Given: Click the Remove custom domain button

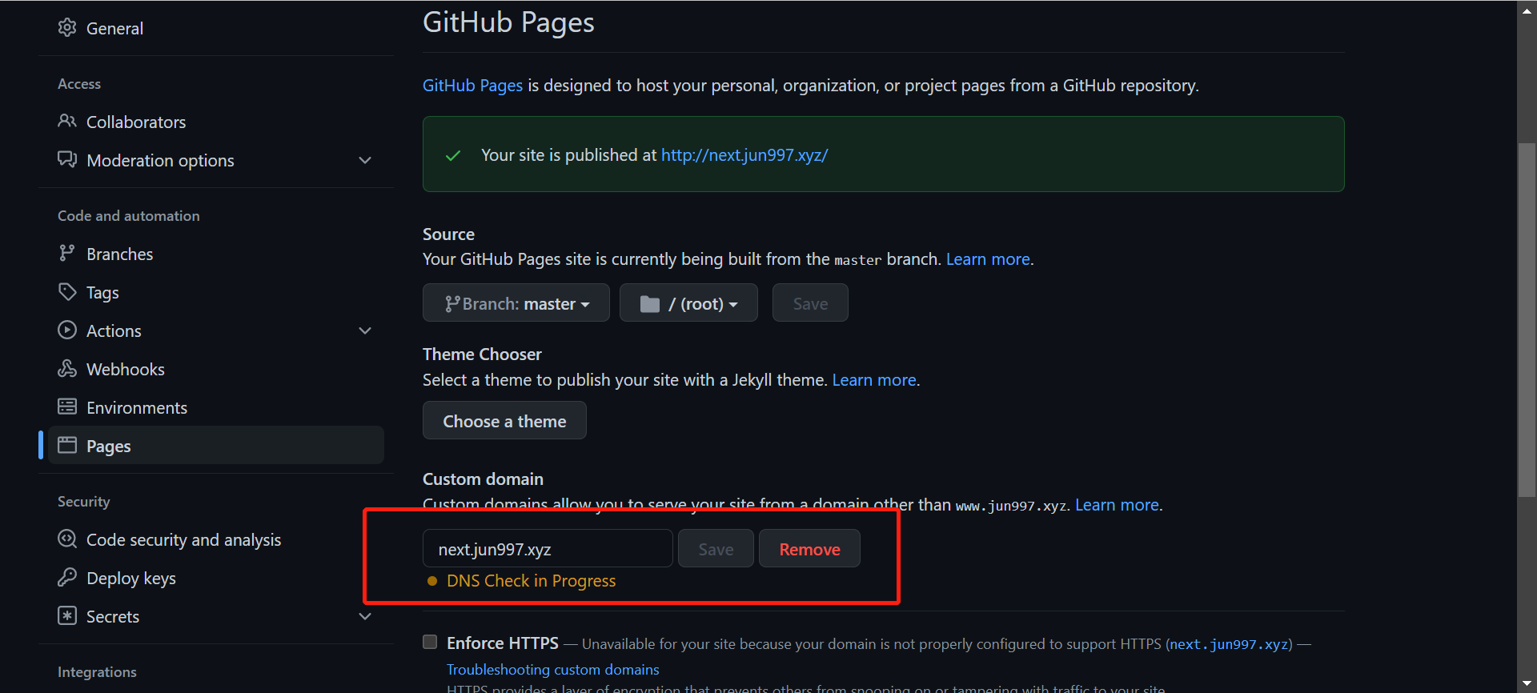Looking at the screenshot, I should click(x=809, y=548).
